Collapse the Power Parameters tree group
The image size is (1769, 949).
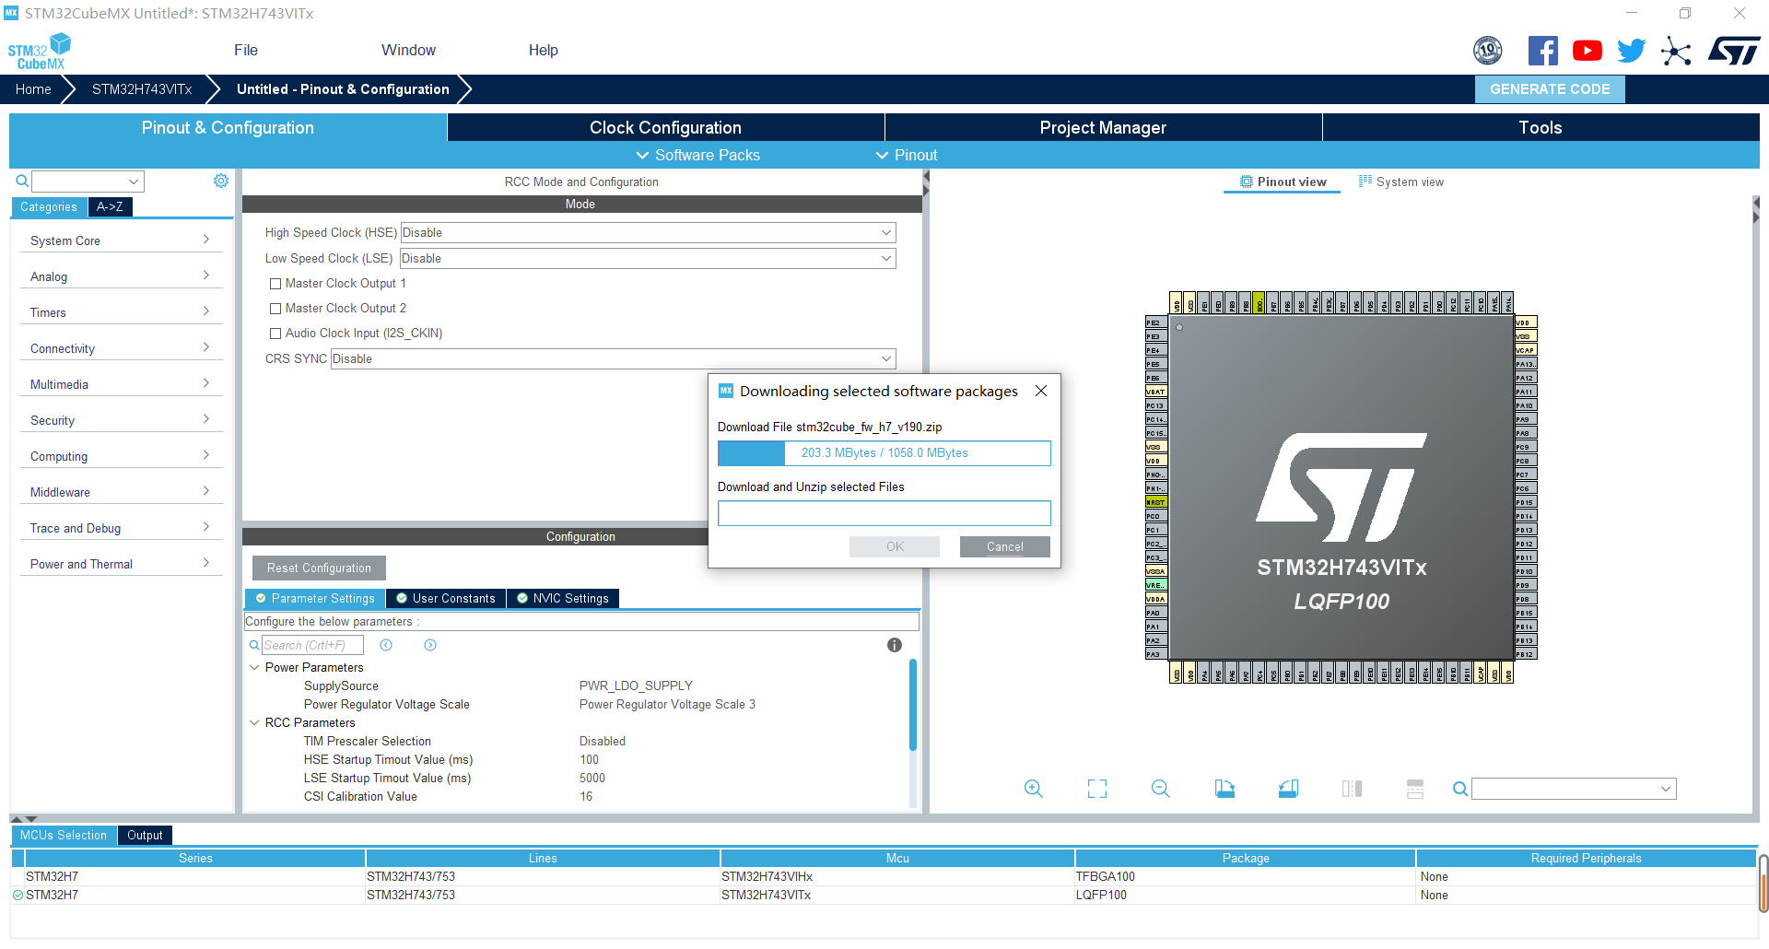(255, 667)
